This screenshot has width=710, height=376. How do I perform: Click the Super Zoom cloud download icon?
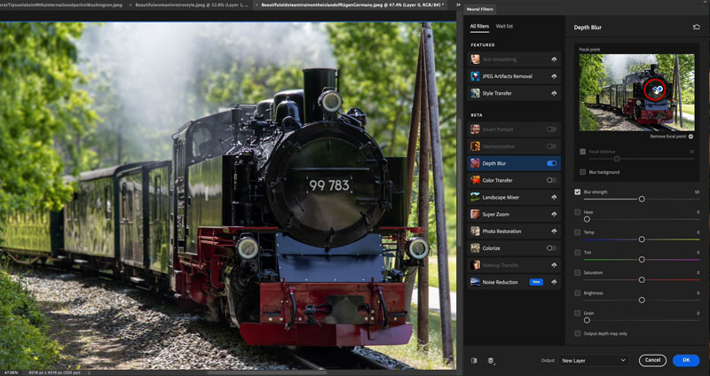tap(554, 215)
